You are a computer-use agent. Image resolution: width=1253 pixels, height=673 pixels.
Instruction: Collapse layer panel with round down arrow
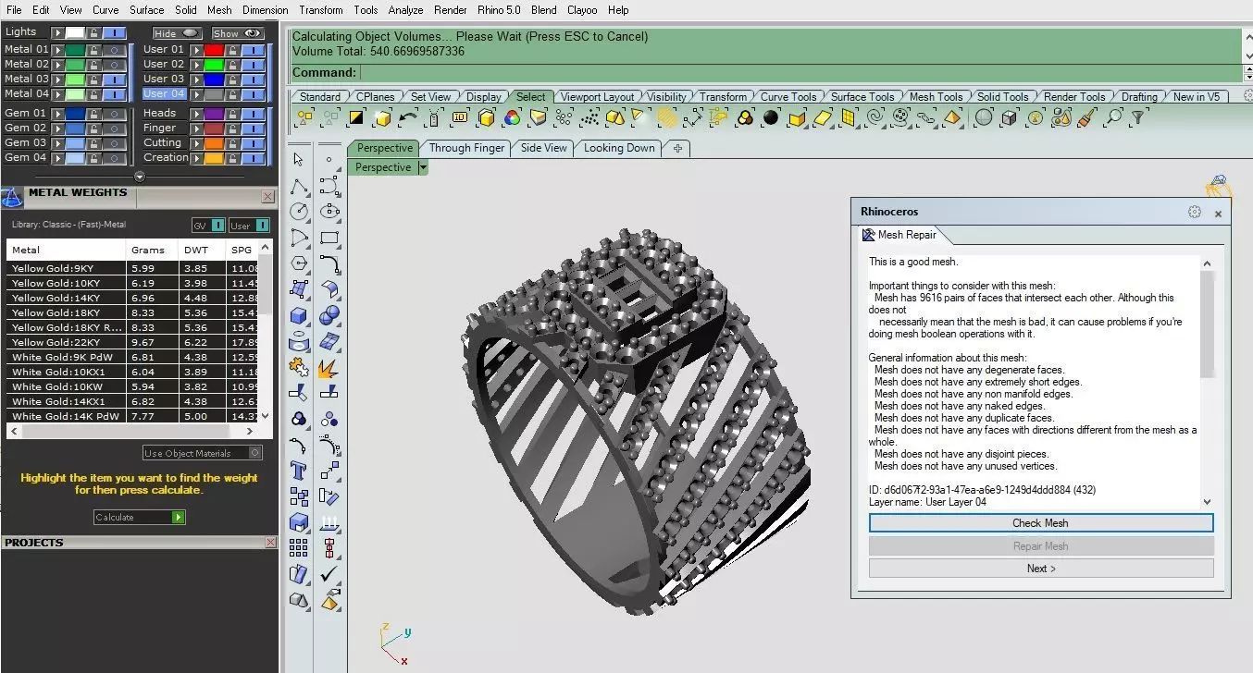[x=140, y=177]
